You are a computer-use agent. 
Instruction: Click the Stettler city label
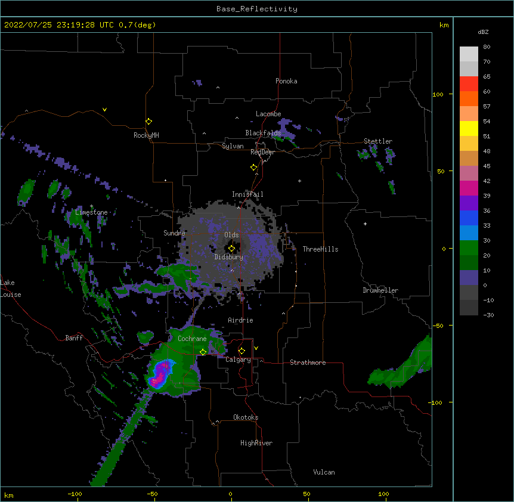(x=378, y=141)
